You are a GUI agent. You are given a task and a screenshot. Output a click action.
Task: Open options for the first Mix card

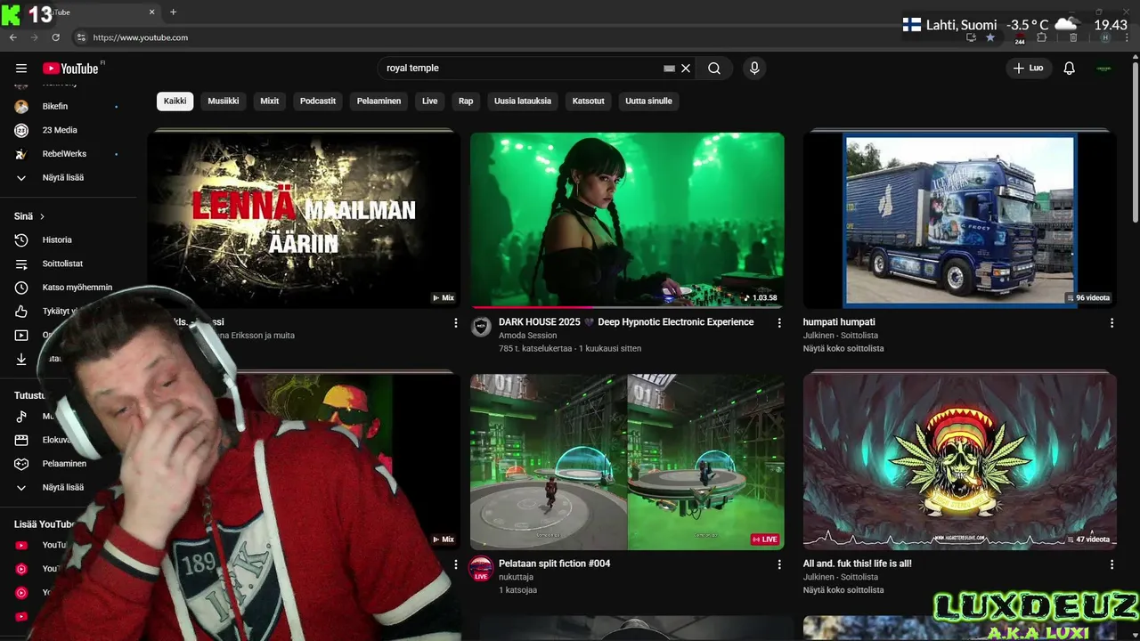pyautogui.click(x=456, y=323)
